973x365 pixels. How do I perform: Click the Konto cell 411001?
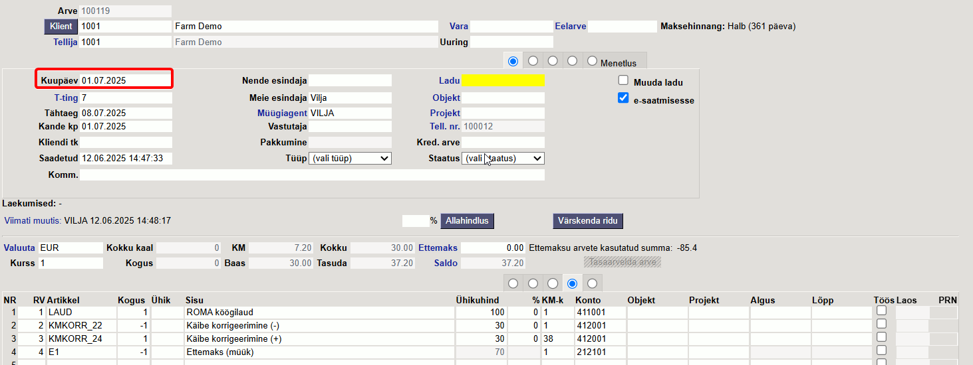pyautogui.click(x=600, y=312)
